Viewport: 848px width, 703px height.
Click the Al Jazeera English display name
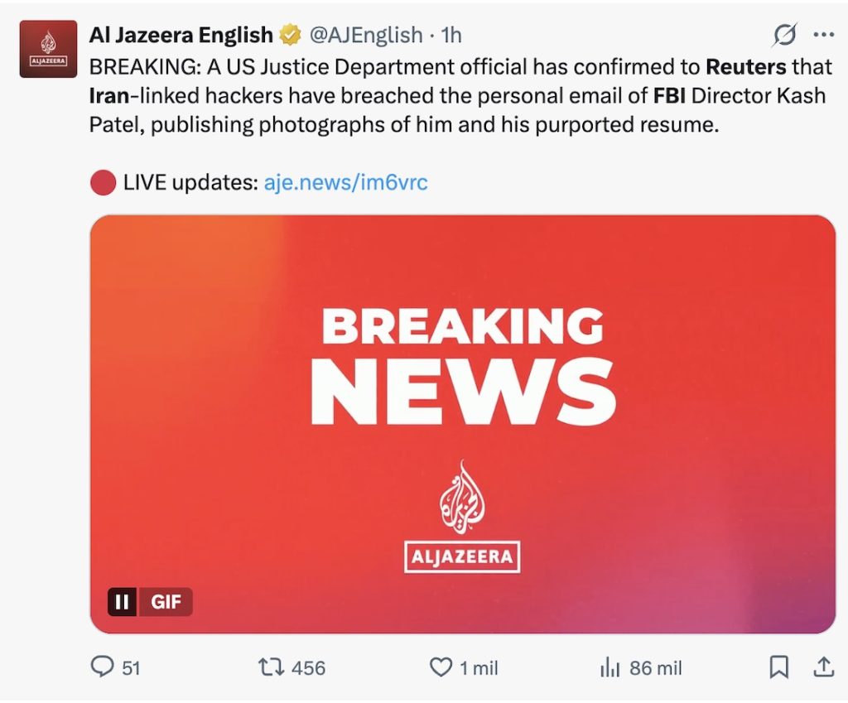(181, 35)
